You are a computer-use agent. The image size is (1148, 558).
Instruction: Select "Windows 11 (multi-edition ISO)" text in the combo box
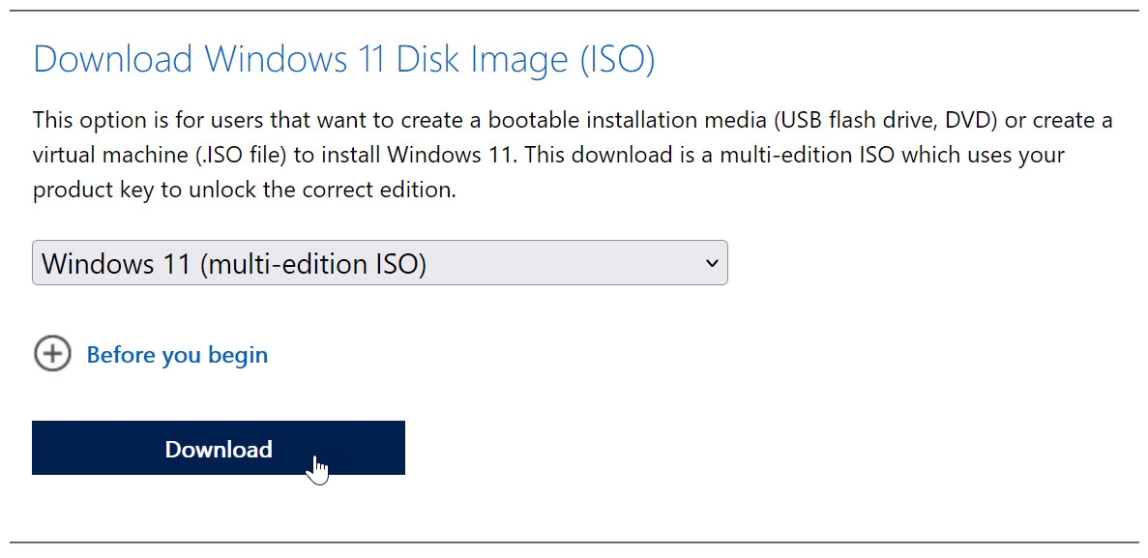(x=234, y=263)
